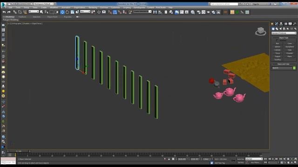This screenshot has height=167, width=298.
Task: Open the selection filter All dropdown
Action: point(34,12)
